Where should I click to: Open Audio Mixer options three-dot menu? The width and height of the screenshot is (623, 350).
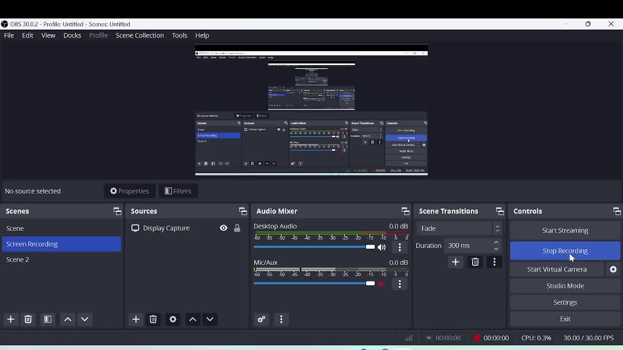pos(281,319)
